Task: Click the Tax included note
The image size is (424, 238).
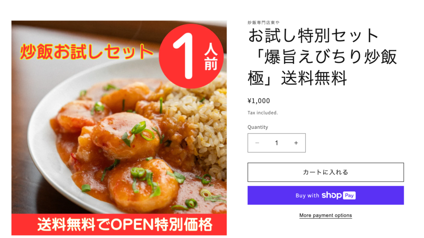Action: (x=263, y=113)
